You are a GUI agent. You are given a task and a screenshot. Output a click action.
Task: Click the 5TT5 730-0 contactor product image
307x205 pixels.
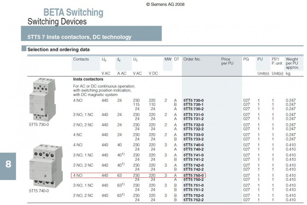pos(43,99)
